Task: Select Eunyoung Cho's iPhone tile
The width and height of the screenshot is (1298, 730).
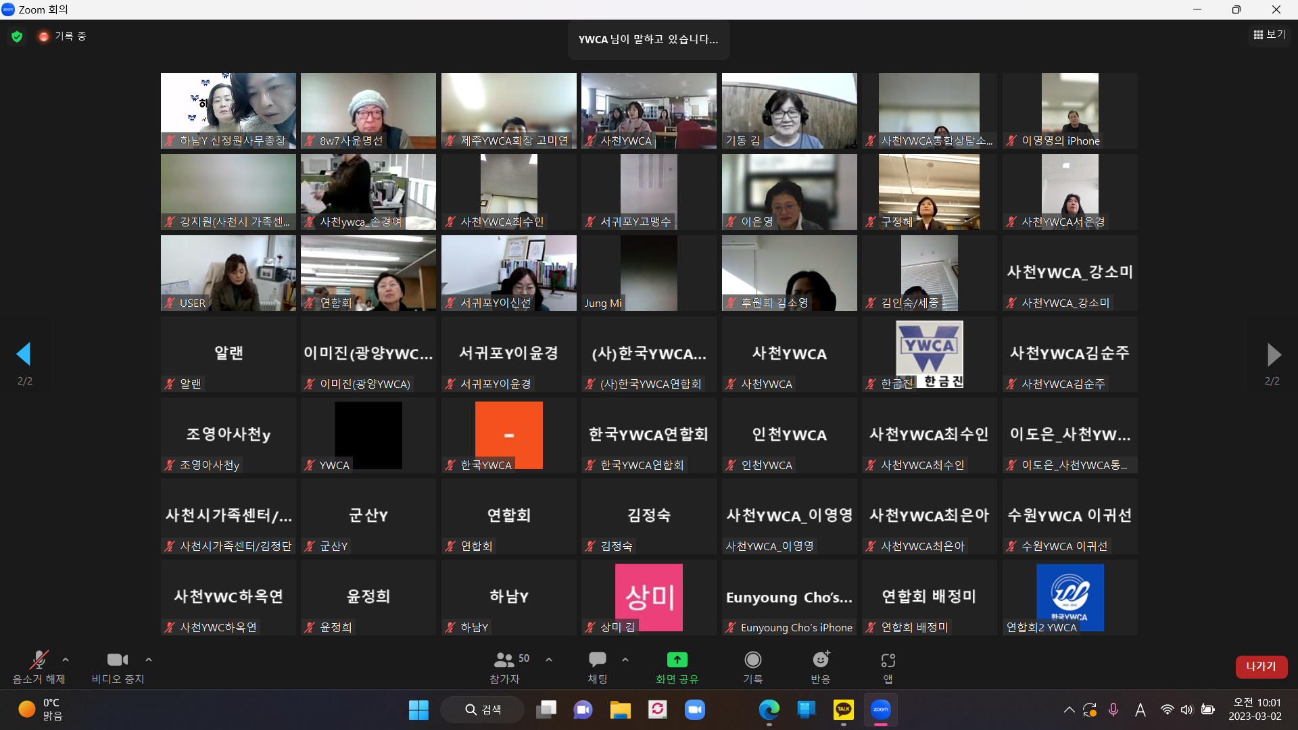Action: 790,598
